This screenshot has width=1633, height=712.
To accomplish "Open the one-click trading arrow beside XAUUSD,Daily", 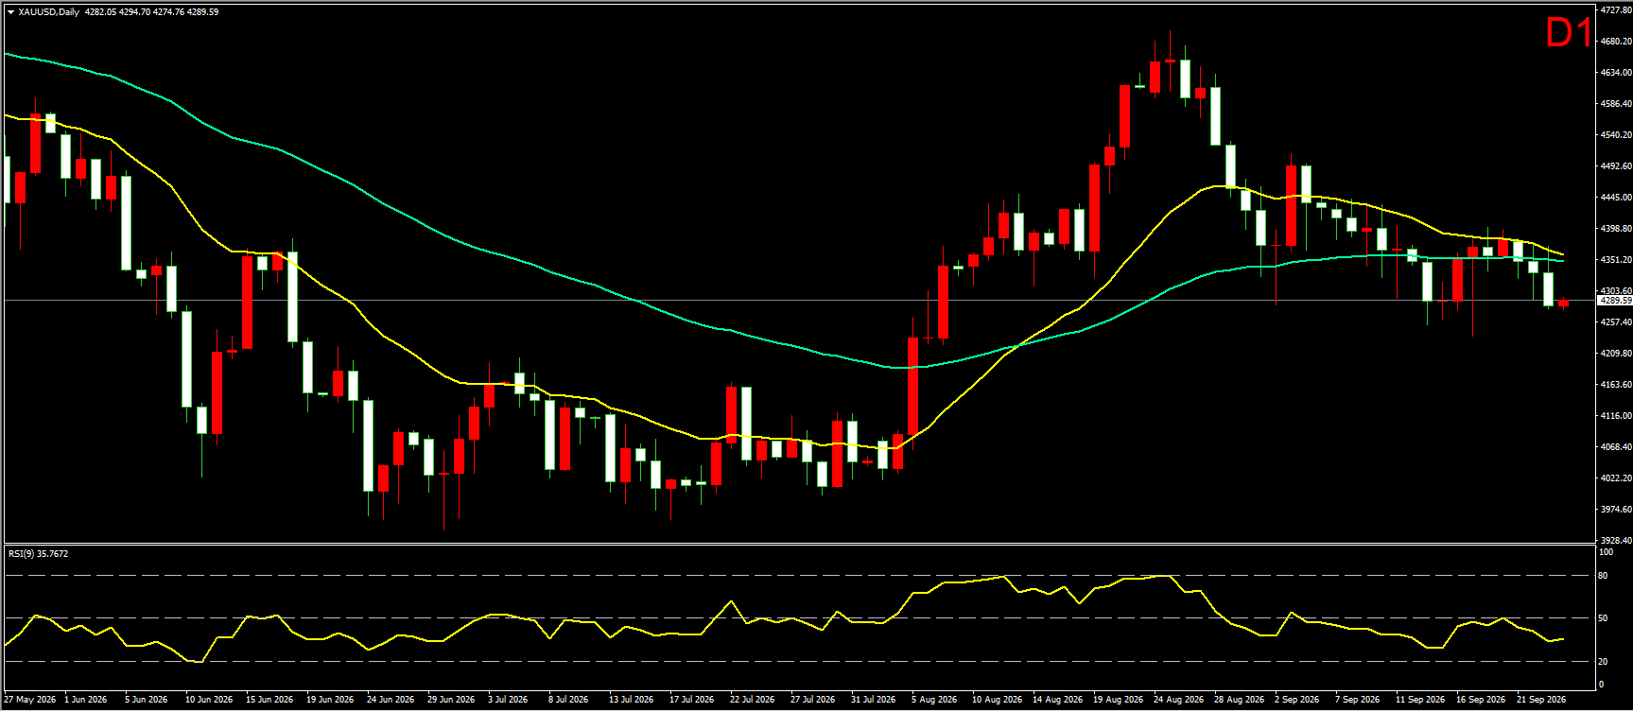I will [x=10, y=12].
